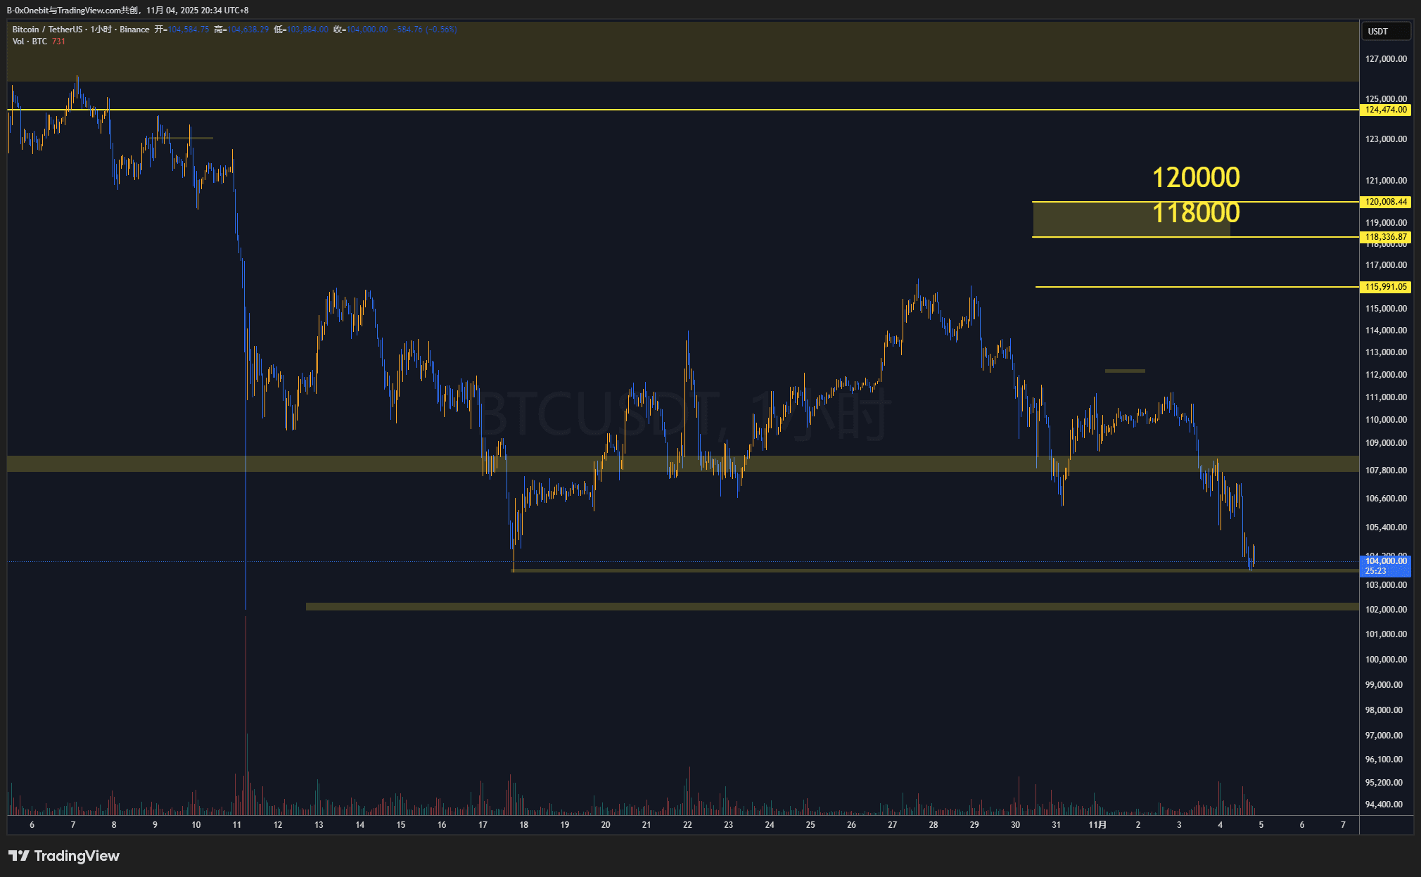Open the USDT currency selector
Viewport: 1421px width, 877px height.
coord(1385,31)
